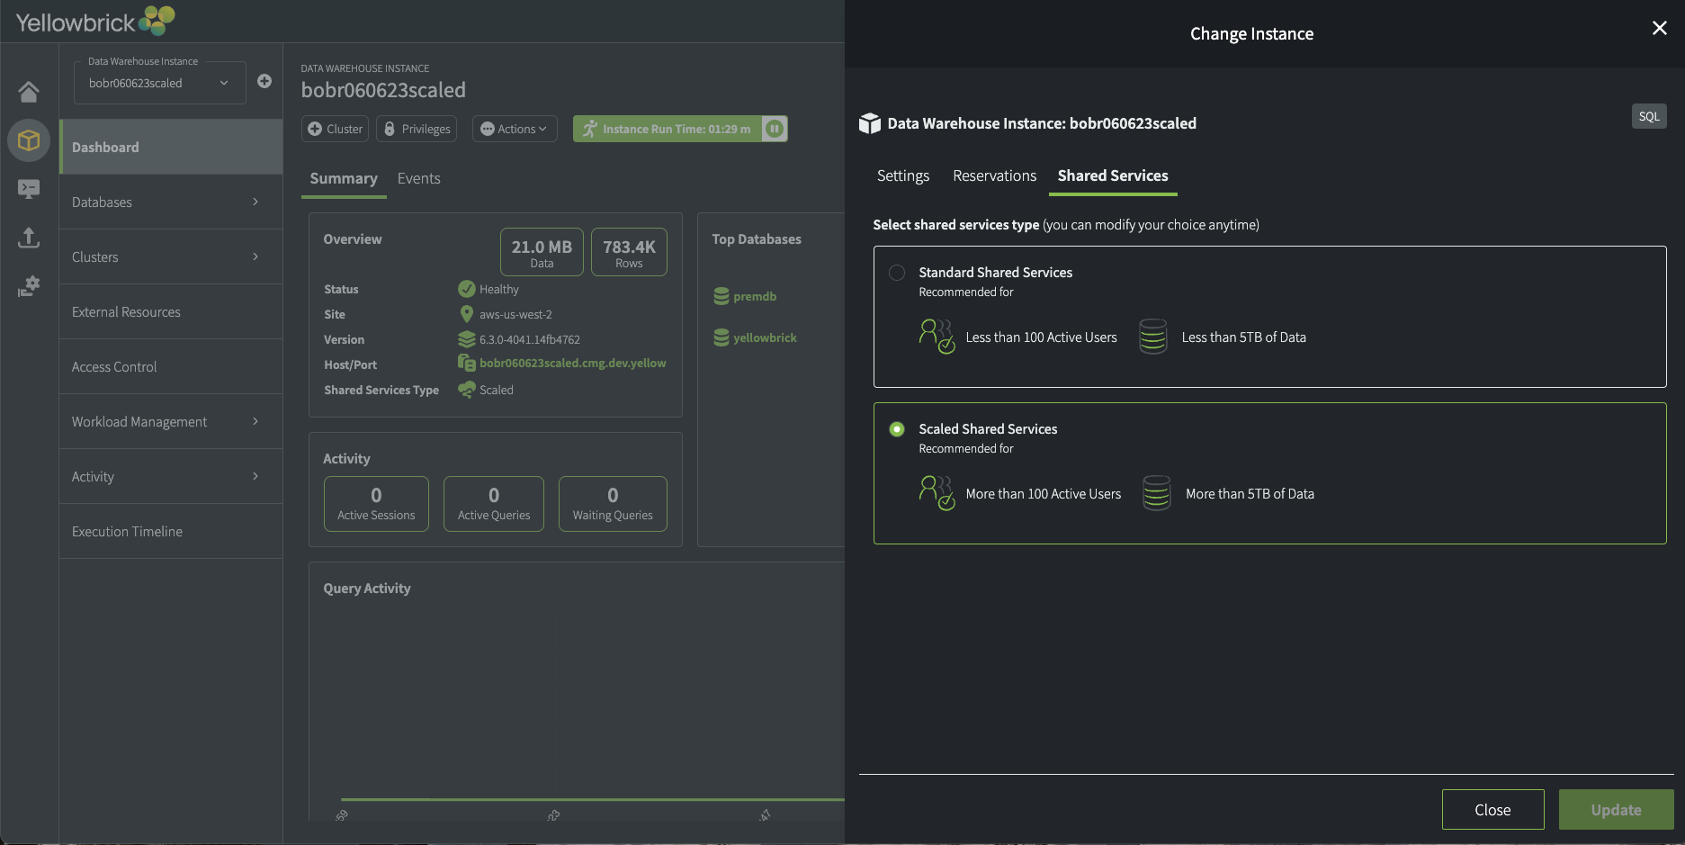The width and height of the screenshot is (1685, 845).
Task: Close the Change Instance panel with X
Action: 1659,28
